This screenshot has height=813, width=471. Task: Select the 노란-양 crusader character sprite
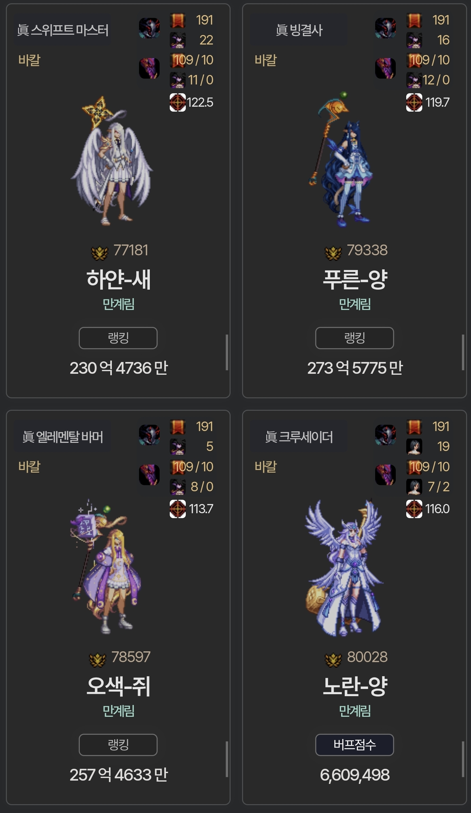[x=343, y=568]
